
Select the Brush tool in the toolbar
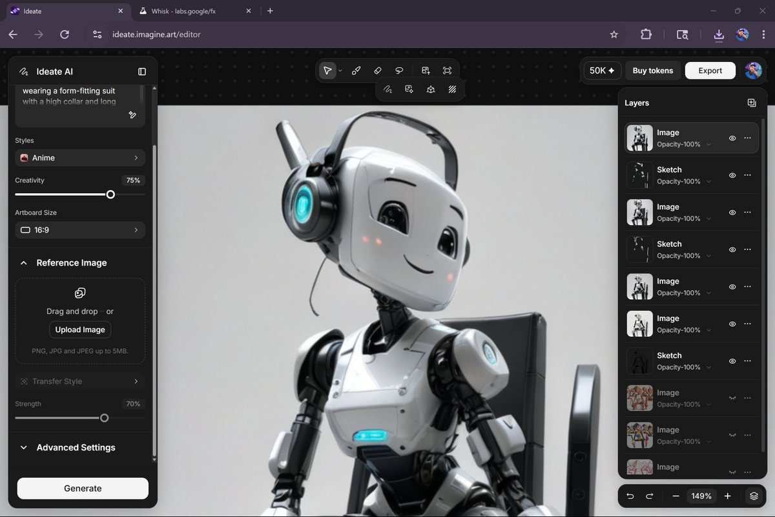(356, 70)
